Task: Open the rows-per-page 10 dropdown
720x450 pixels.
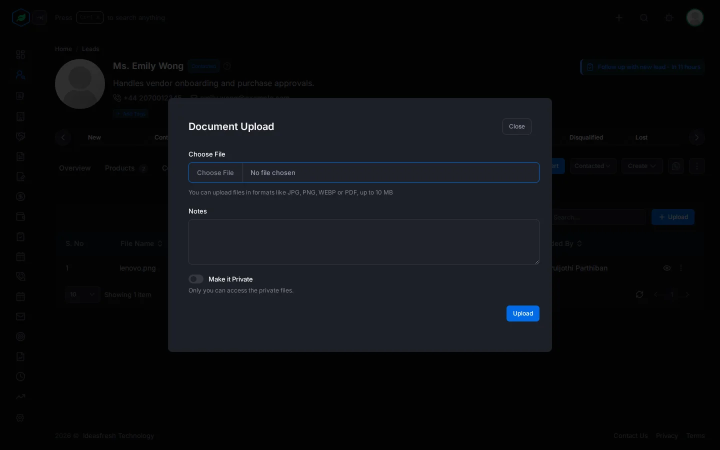Action: tap(82, 294)
